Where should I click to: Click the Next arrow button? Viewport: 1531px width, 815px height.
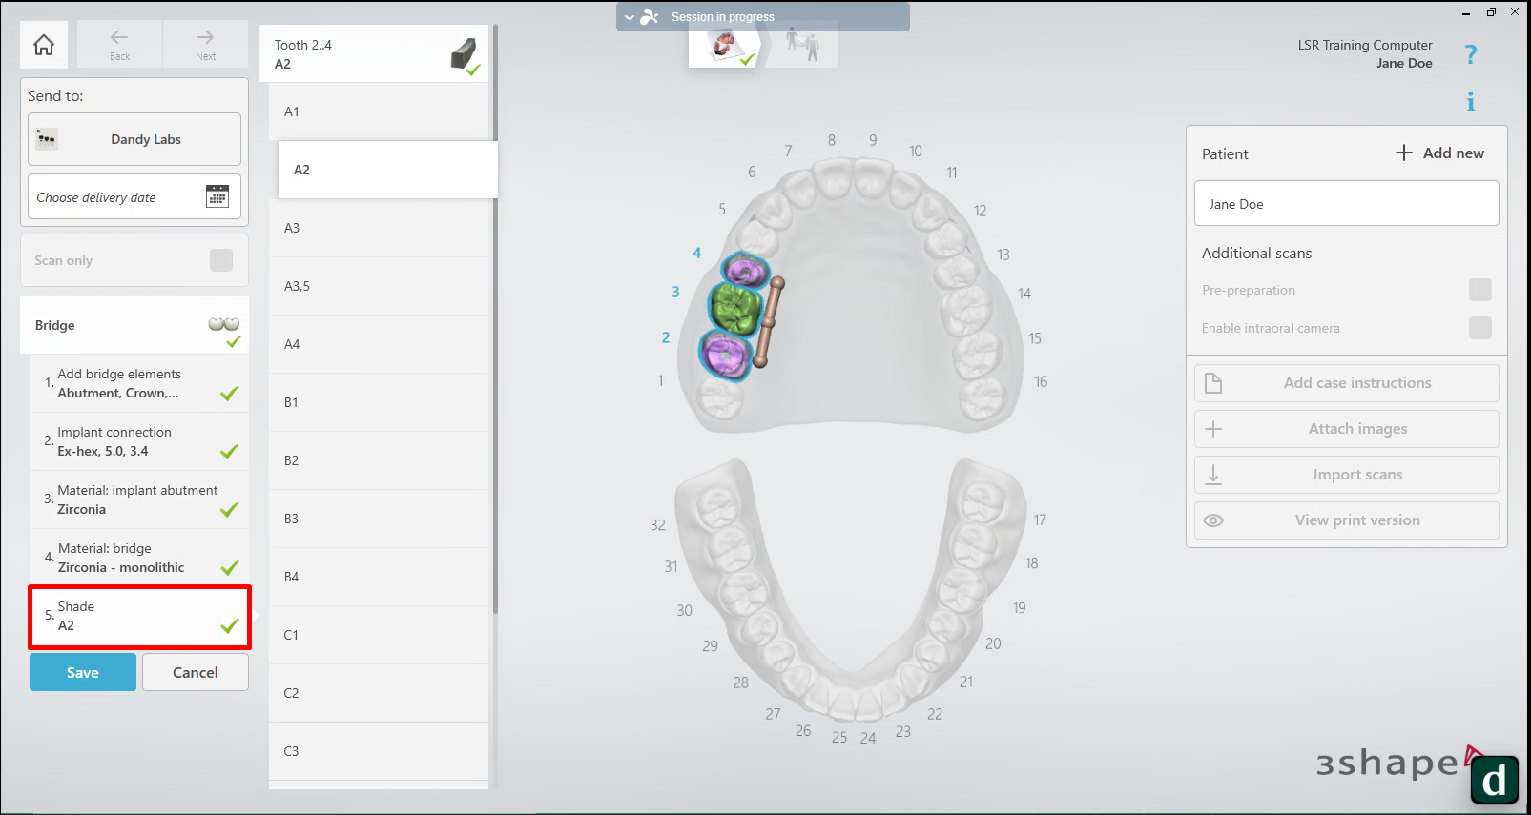pyautogui.click(x=205, y=44)
